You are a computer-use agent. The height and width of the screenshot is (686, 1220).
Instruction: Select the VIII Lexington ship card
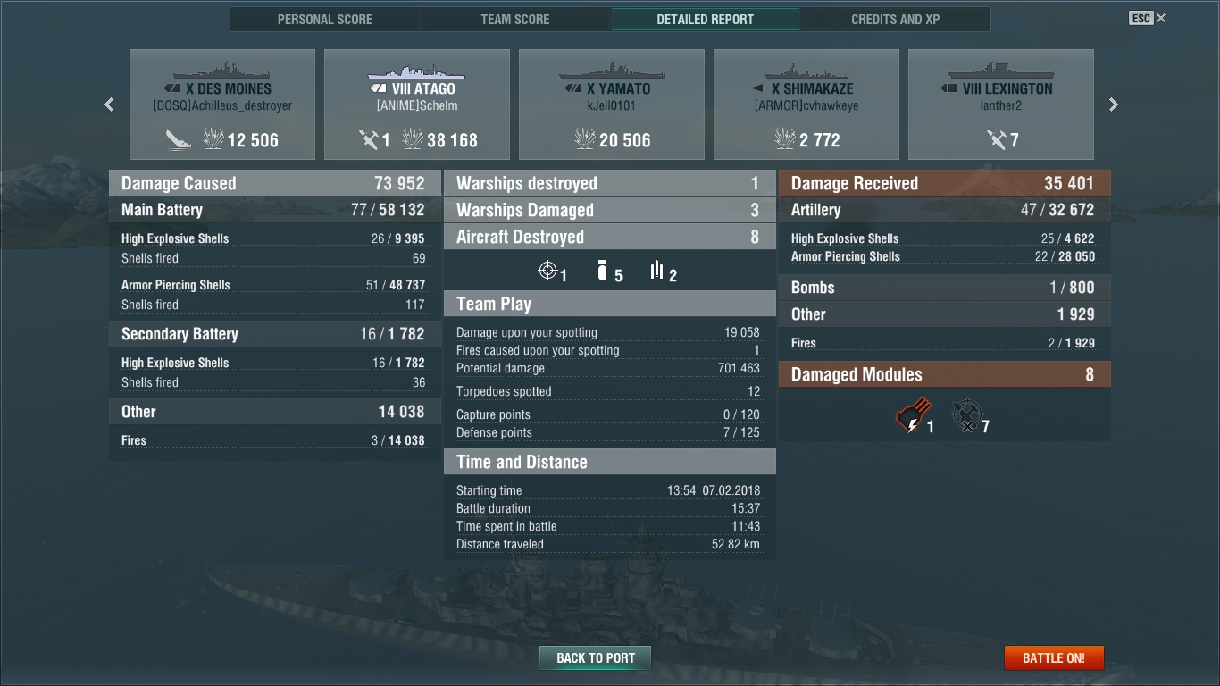(x=1001, y=105)
